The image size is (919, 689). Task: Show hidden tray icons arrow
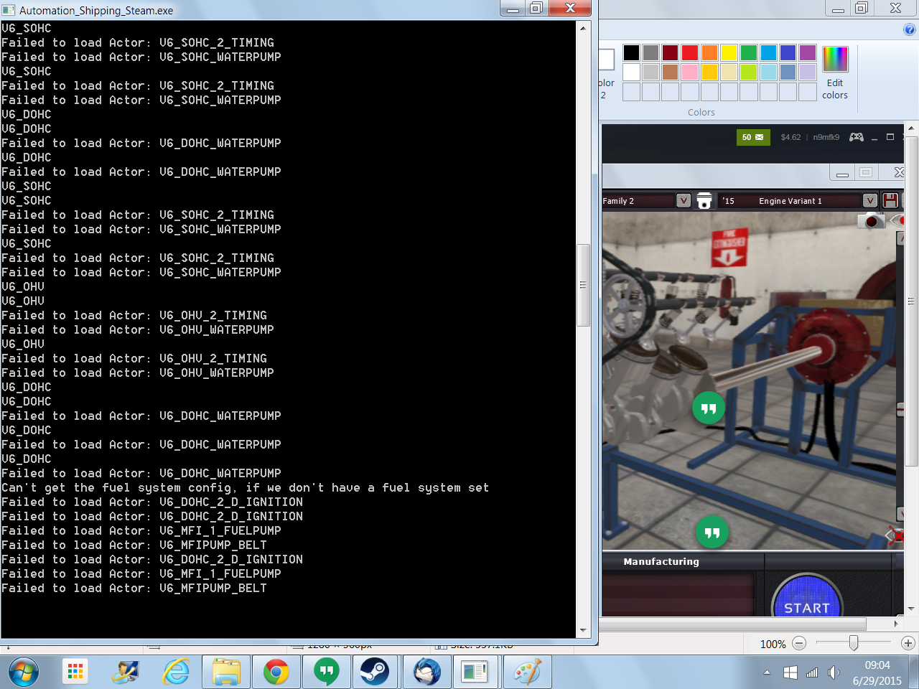[x=767, y=672]
